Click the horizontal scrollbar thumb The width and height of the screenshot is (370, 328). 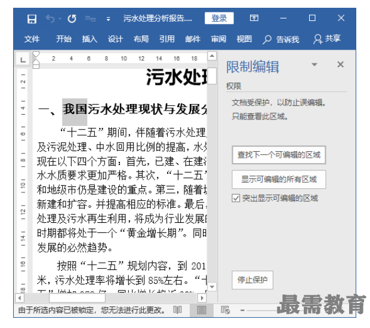(x=77, y=298)
